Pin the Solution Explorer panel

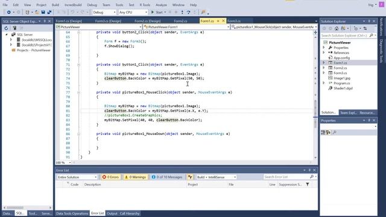coord(369,21)
